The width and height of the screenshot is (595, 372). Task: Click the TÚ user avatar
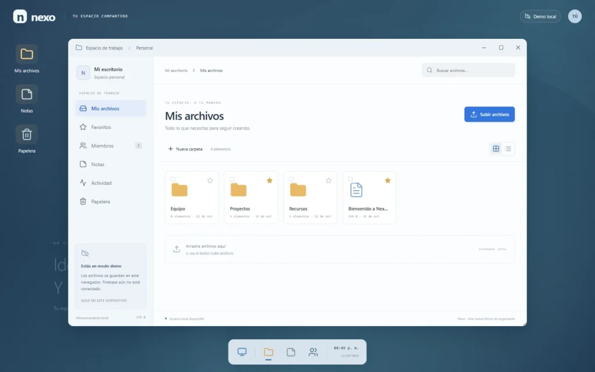pyautogui.click(x=575, y=16)
